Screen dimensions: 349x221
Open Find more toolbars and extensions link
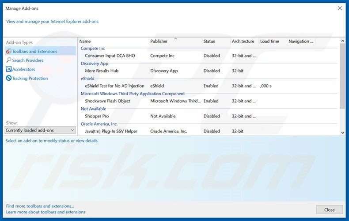[x=40, y=206]
